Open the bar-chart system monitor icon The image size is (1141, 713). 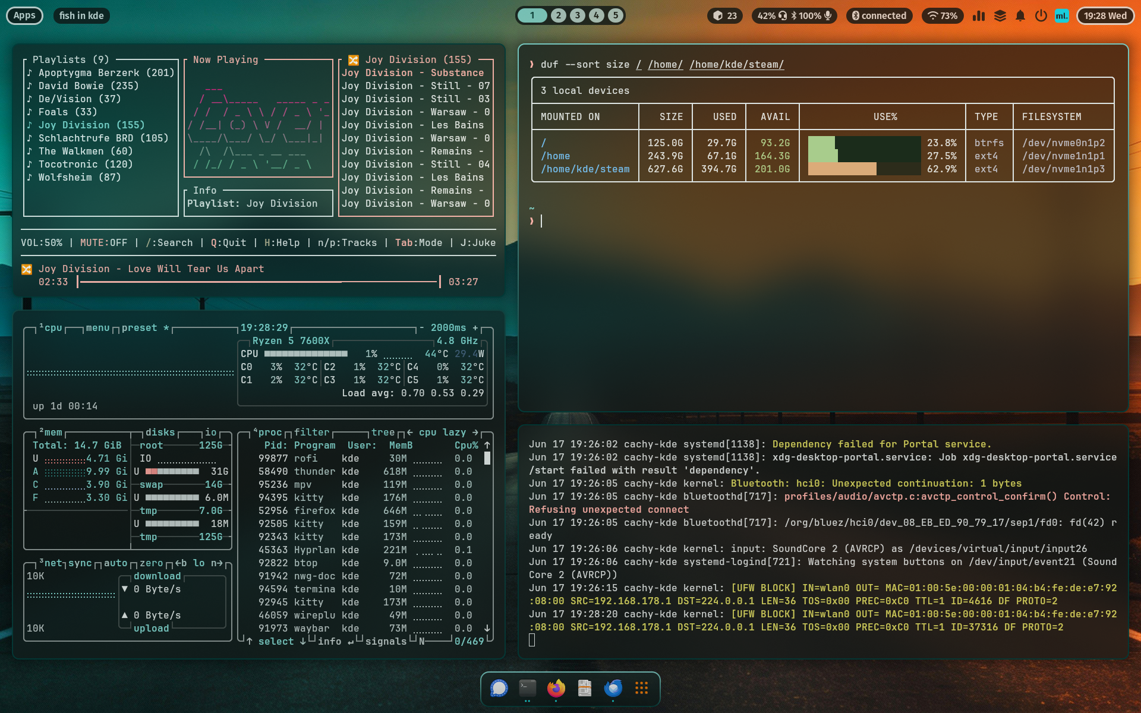pos(979,16)
